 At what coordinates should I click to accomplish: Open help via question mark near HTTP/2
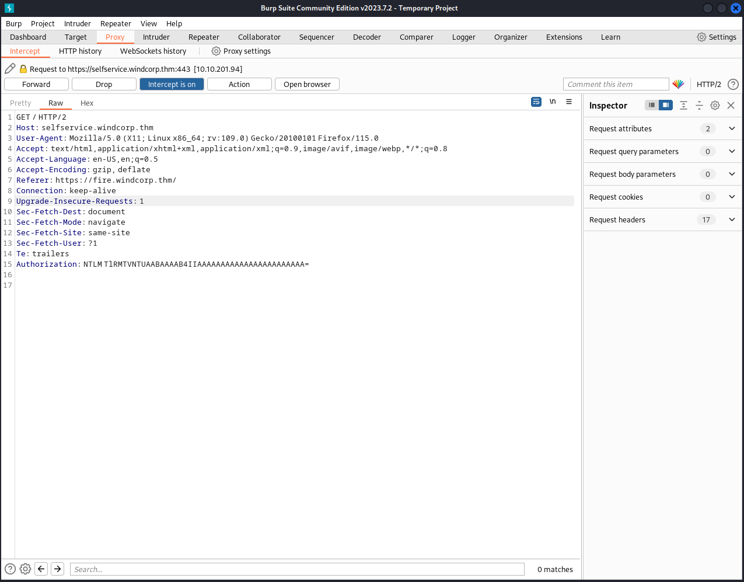coord(733,84)
